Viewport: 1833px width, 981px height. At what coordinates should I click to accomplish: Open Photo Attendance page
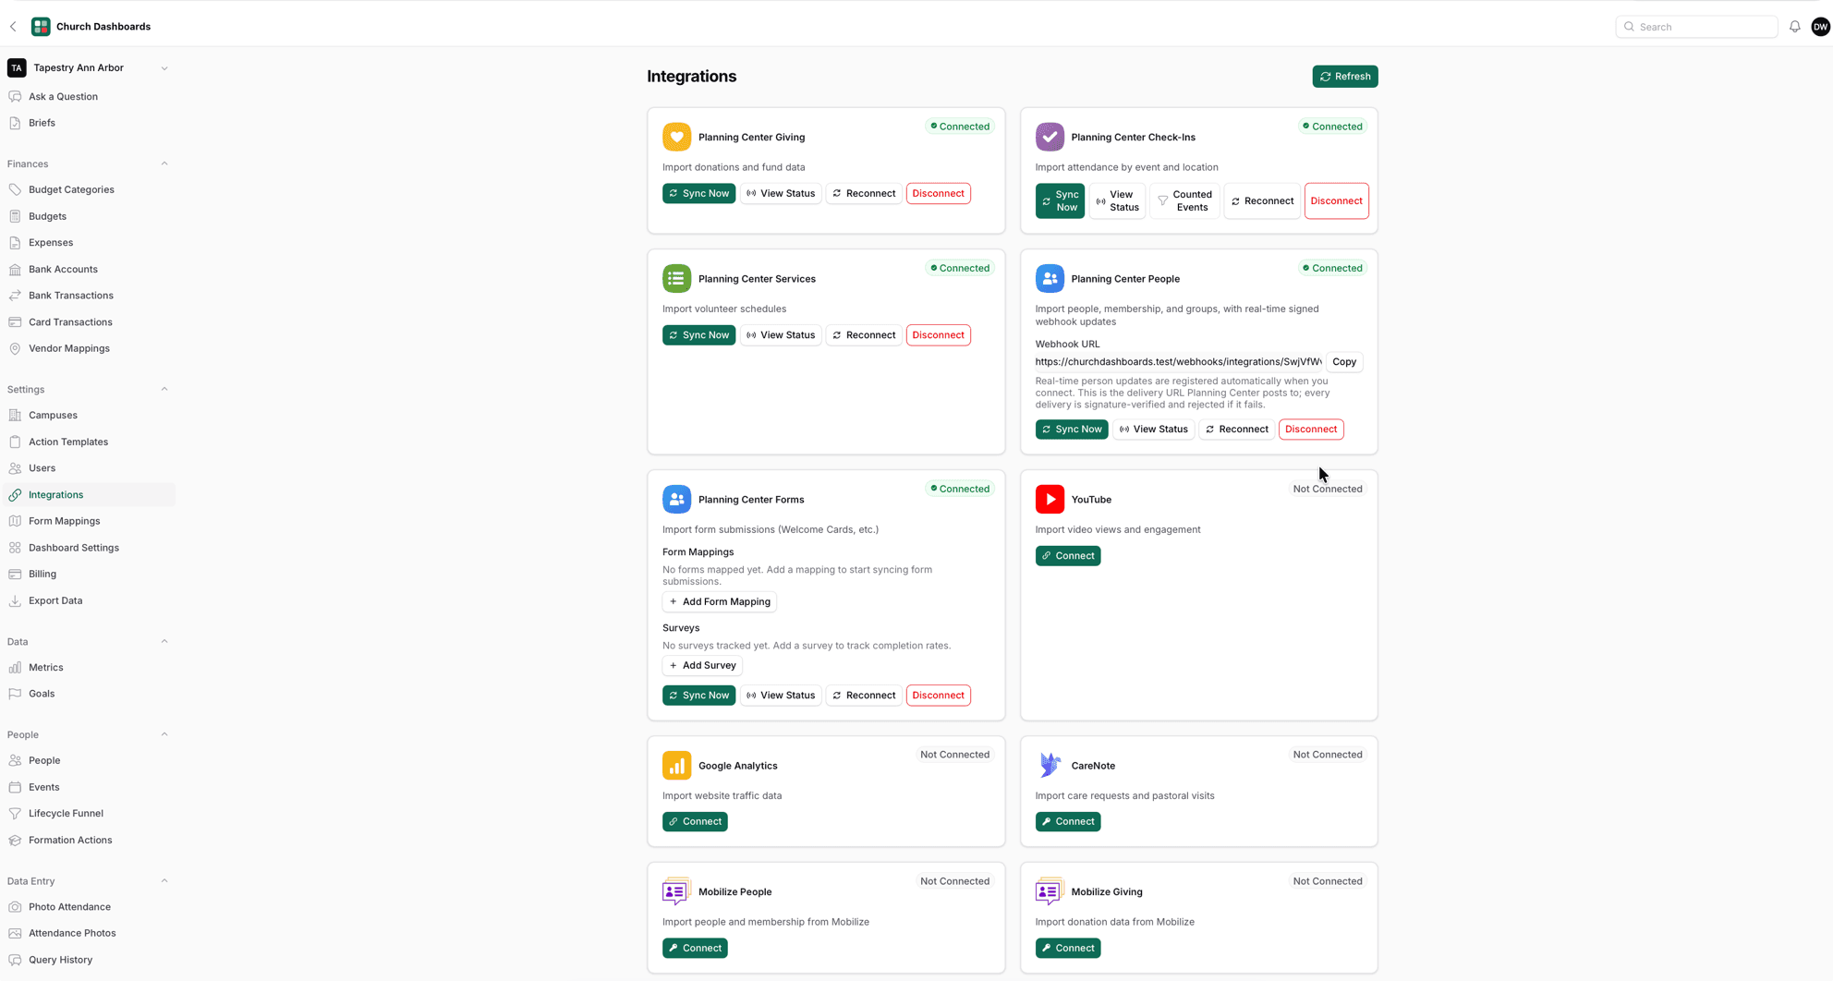point(89,907)
